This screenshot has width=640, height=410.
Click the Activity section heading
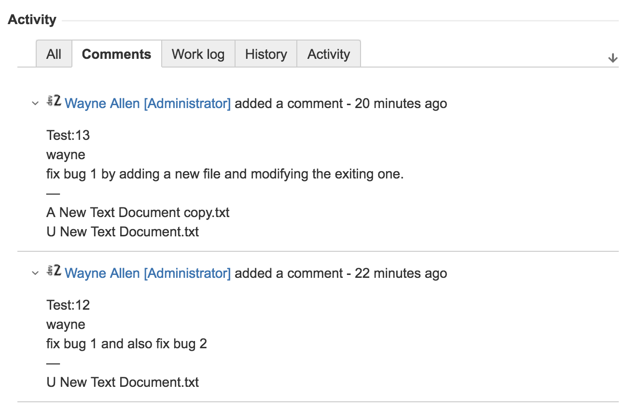tap(32, 20)
